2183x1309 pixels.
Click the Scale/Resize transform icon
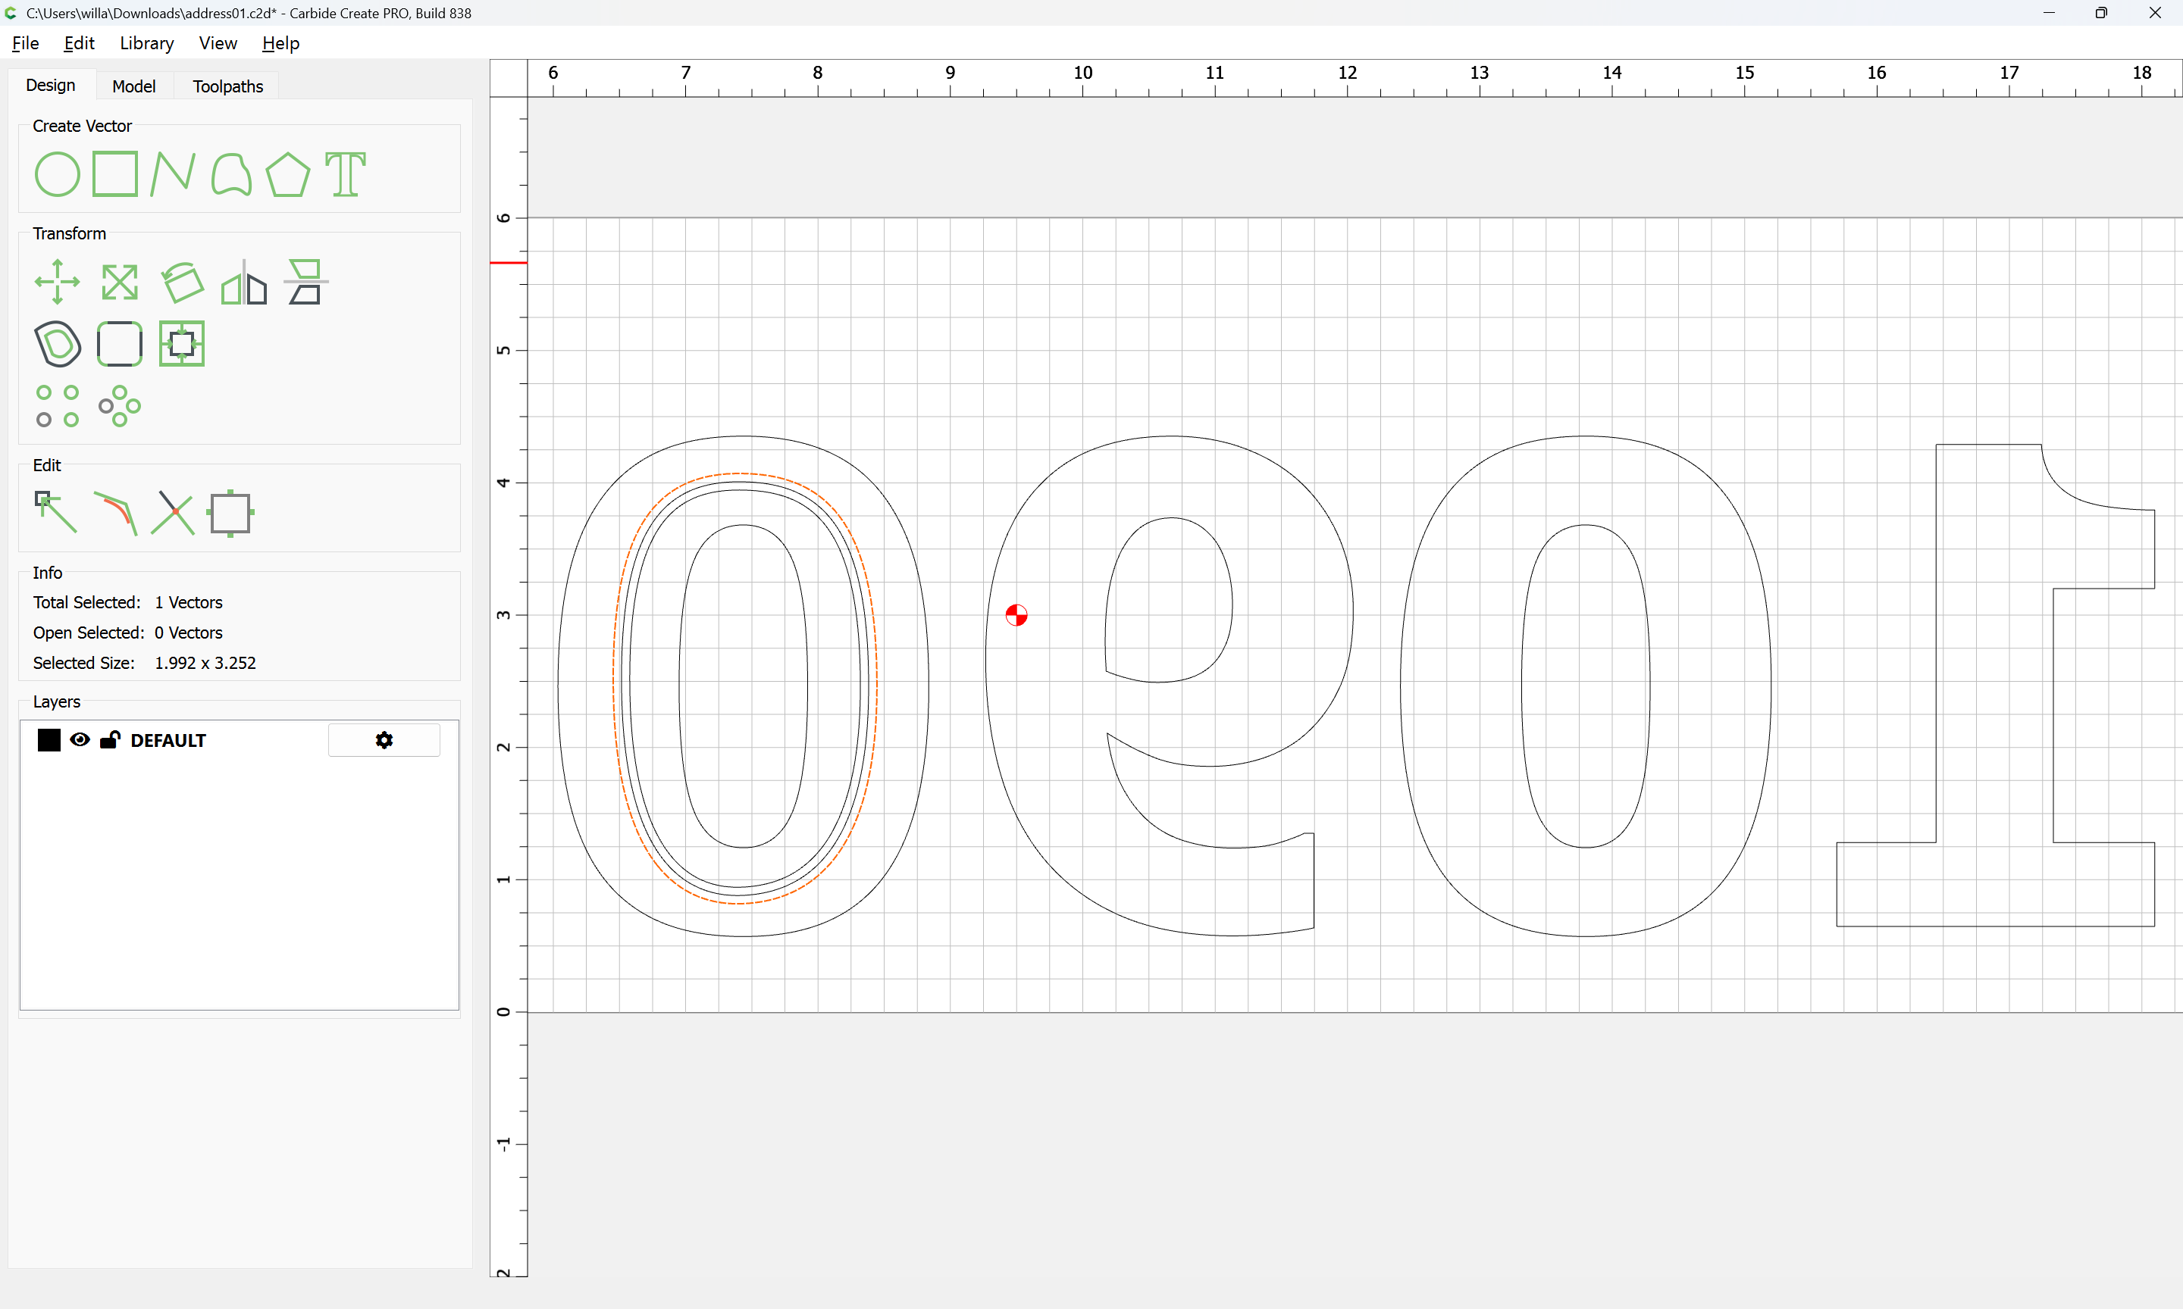(x=119, y=283)
